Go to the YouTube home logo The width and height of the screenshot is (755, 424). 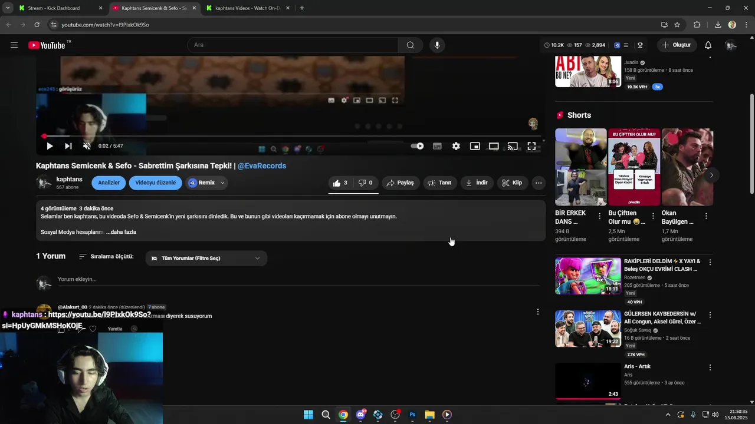click(47, 45)
